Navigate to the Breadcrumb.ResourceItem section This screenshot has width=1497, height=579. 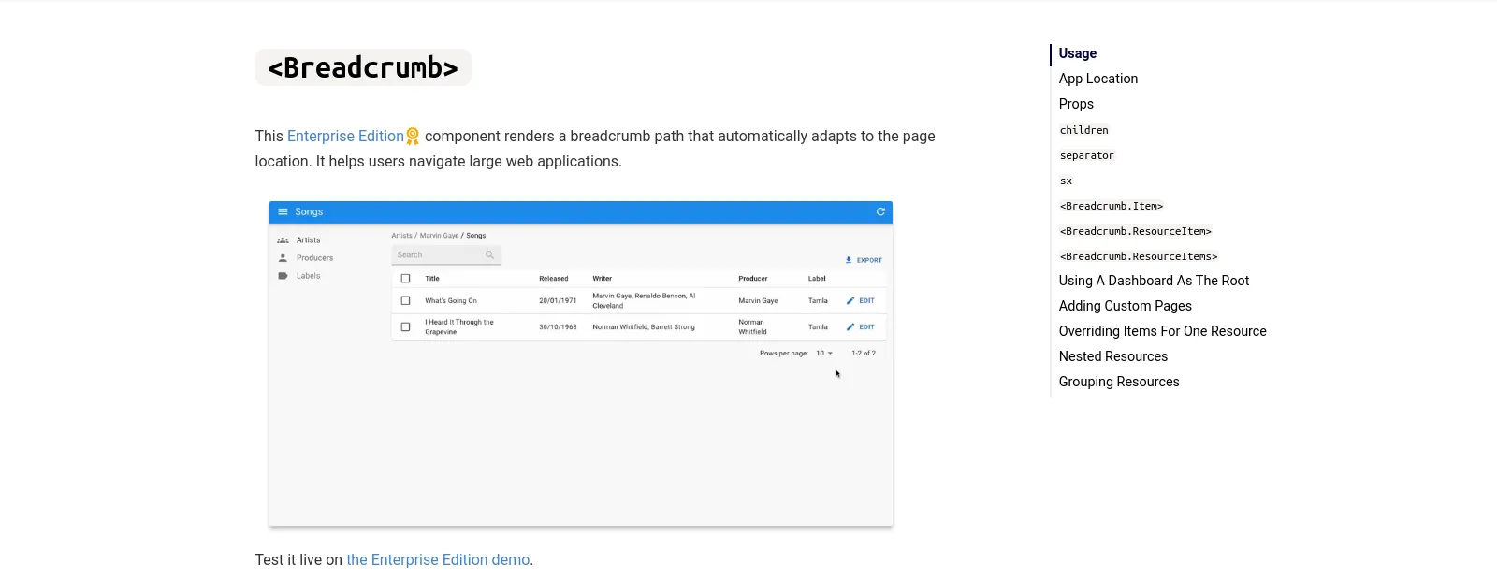pyautogui.click(x=1135, y=231)
